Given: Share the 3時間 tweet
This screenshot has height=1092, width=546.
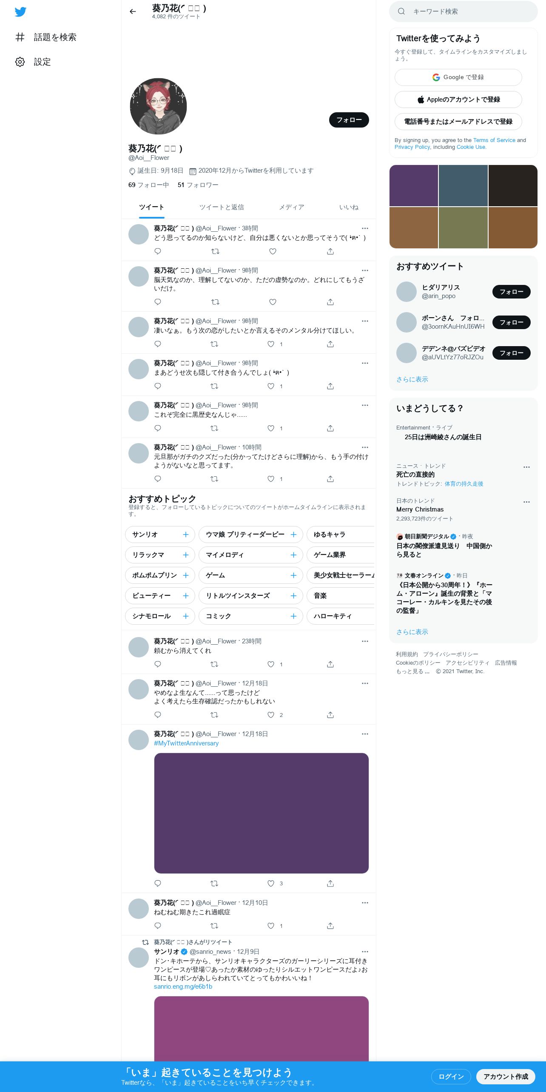Looking at the screenshot, I should [x=330, y=251].
